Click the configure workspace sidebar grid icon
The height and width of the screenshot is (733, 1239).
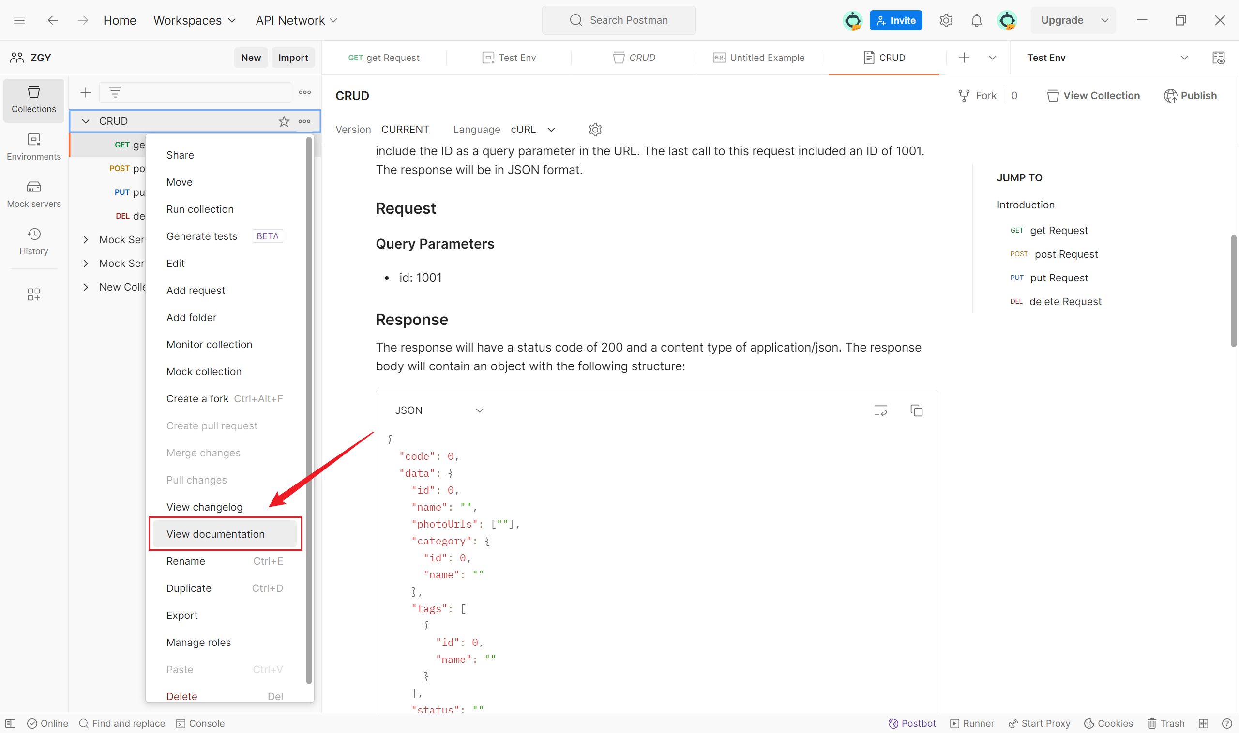pos(33,294)
